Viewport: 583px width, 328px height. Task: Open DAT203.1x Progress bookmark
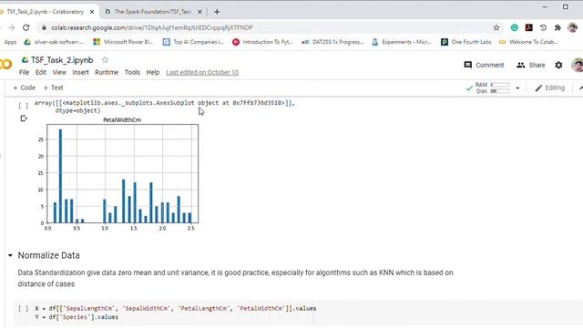point(332,42)
